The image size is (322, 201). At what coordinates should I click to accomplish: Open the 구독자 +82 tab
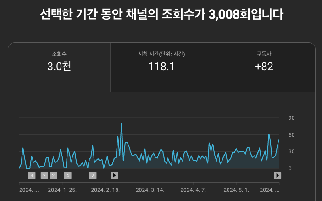(264, 67)
